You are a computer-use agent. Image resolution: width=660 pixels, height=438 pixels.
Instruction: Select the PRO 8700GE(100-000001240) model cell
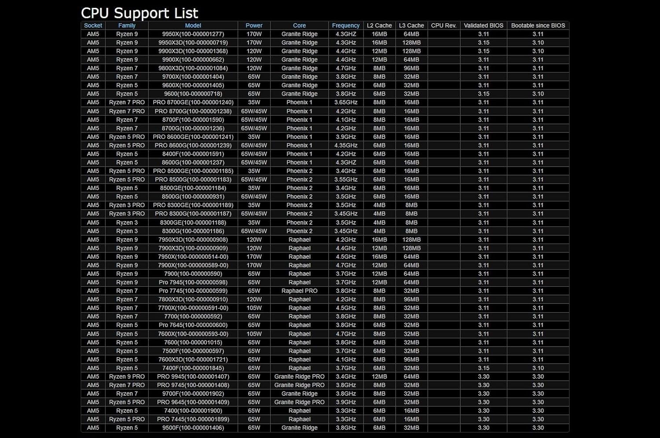193,102
